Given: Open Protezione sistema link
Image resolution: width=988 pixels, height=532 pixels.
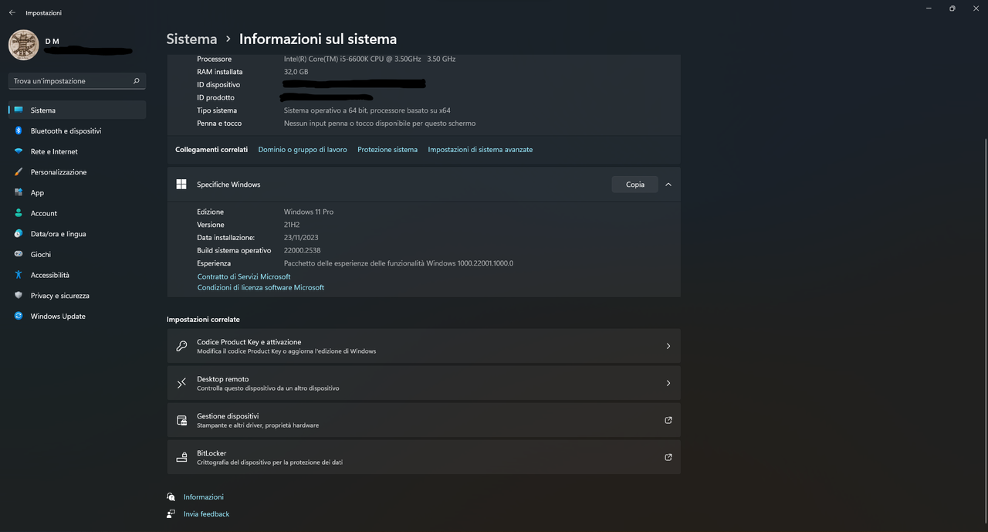Looking at the screenshot, I should 387,150.
